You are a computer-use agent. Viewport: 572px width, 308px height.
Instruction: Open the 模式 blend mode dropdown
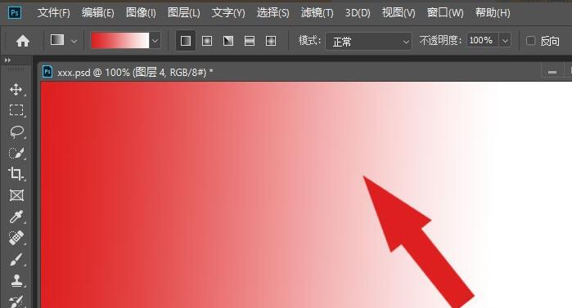pos(368,42)
